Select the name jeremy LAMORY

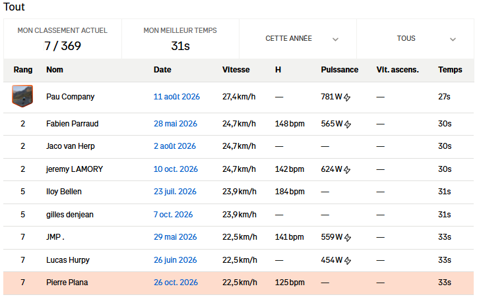tap(75, 169)
